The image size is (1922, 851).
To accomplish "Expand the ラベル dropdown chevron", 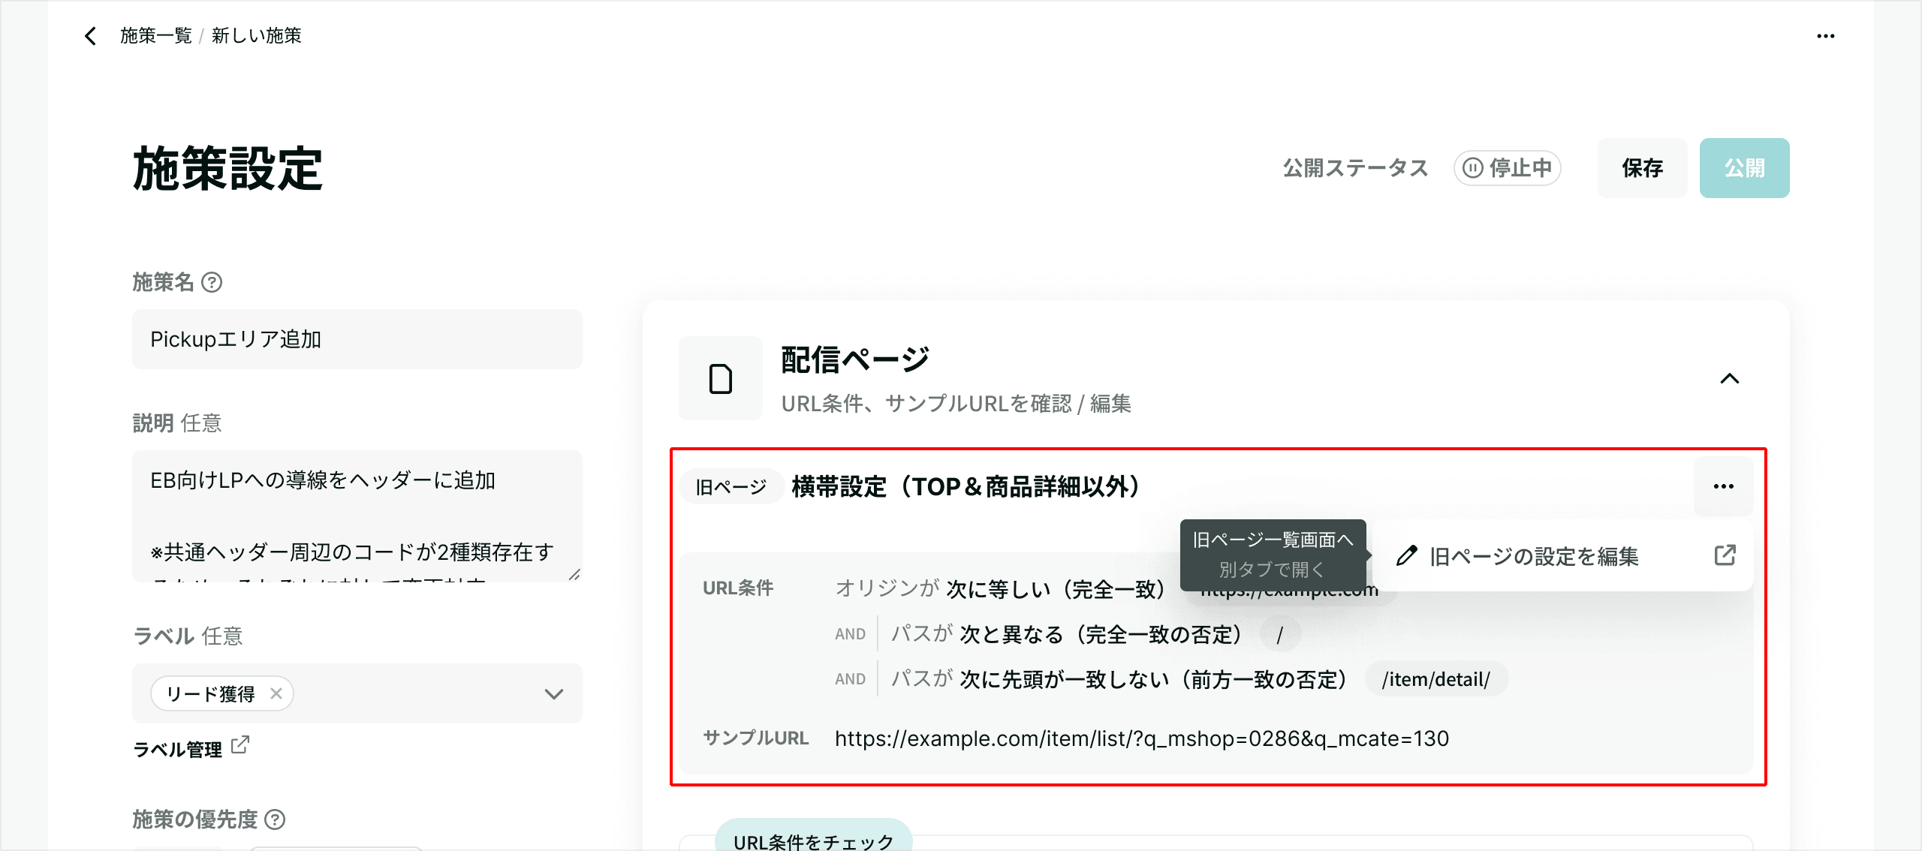I will [554, 693].
